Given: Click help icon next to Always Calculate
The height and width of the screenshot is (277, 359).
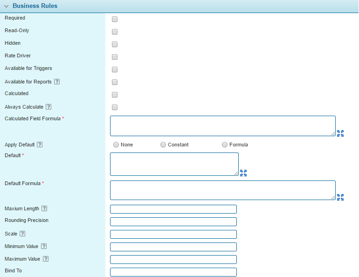Looking at the screenshot, I should pyautogui.click(x=48, y=107).
